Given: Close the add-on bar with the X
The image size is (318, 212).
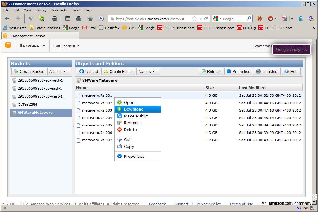Looking at the screenshot, I should (x=5, y=208).
